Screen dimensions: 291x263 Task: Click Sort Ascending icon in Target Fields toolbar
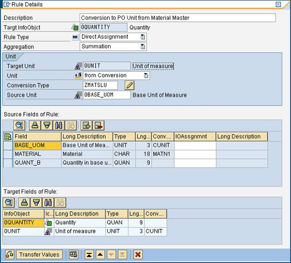coord(24,202)
